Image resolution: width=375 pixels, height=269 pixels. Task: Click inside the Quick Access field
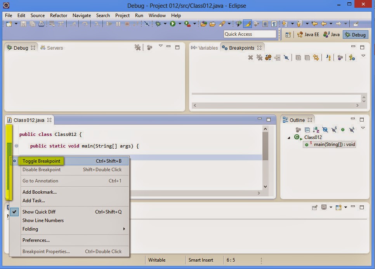[250, 34]
